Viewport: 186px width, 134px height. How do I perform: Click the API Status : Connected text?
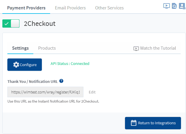[x=70, y=64]
